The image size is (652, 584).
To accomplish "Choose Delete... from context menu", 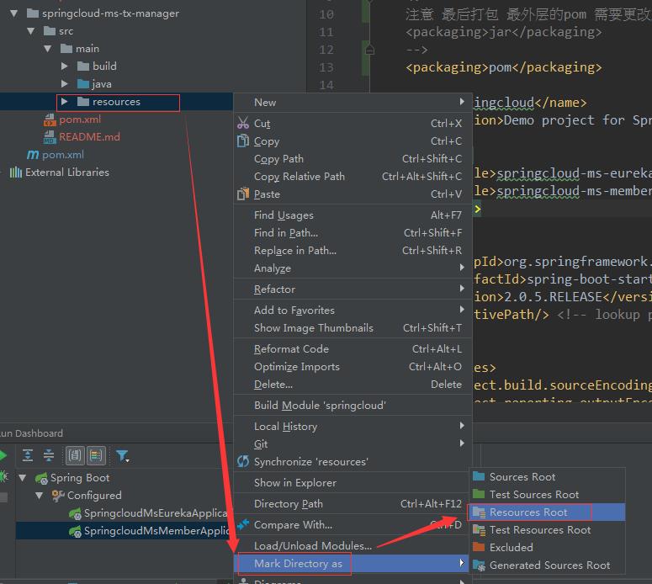I will pyautogui.click(x=353, y=385).
